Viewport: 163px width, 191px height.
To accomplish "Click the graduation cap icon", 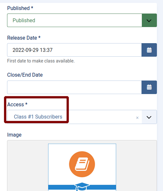I will click(82, 186).
